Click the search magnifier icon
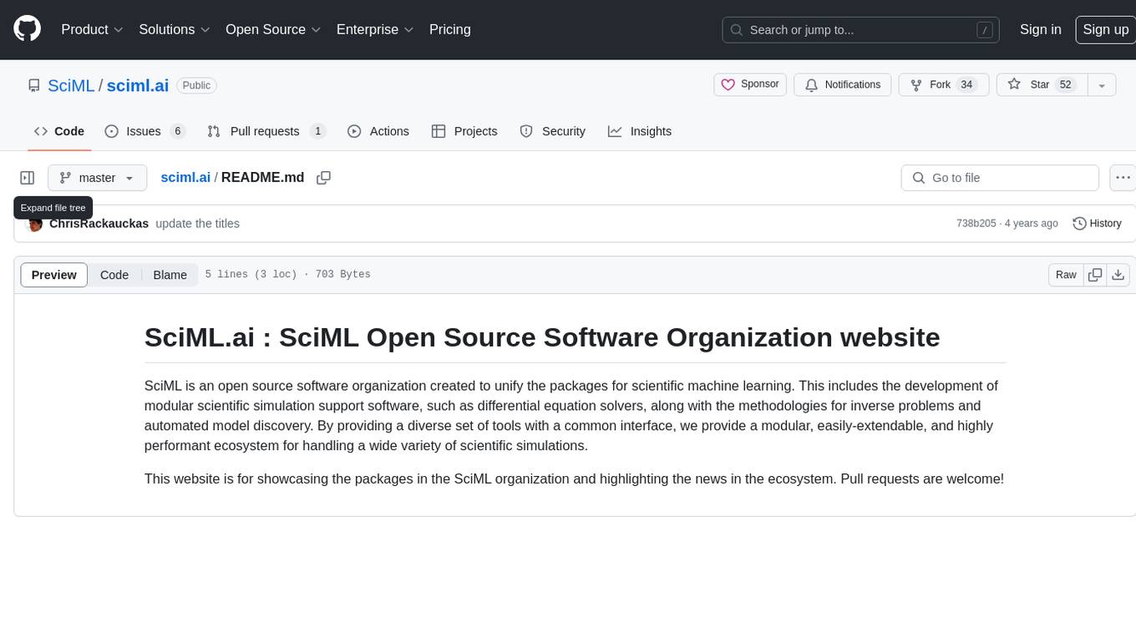 (x=737, y=30)
